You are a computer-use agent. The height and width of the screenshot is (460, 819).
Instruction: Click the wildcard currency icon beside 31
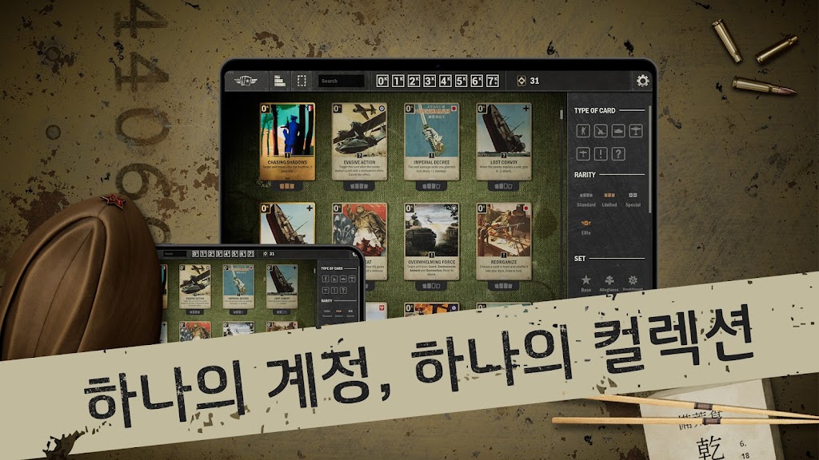point(521,81)
